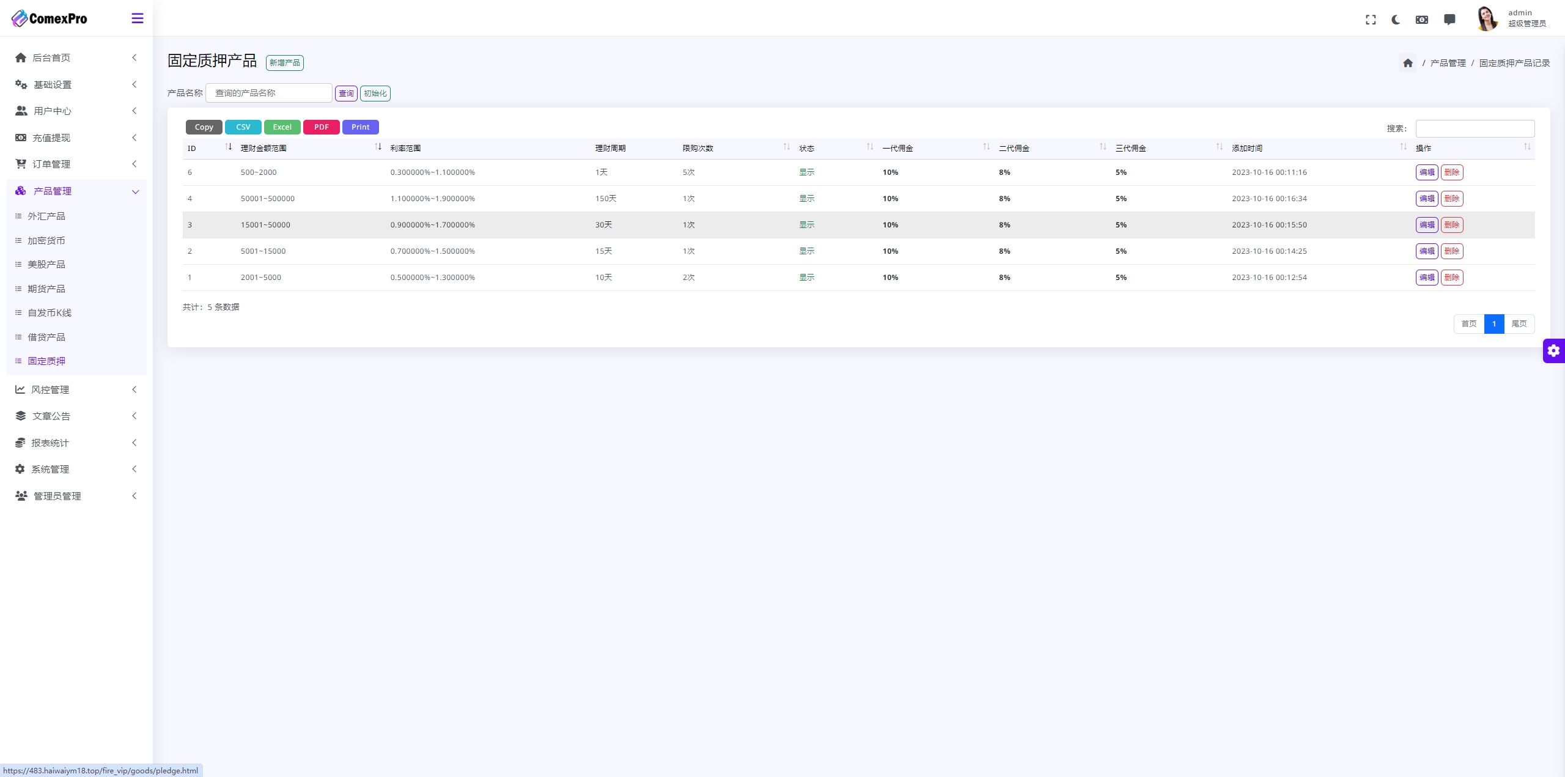This screenshot has width=1565, height=777.
Task: Click the PDF export icon
Action: 322,127
